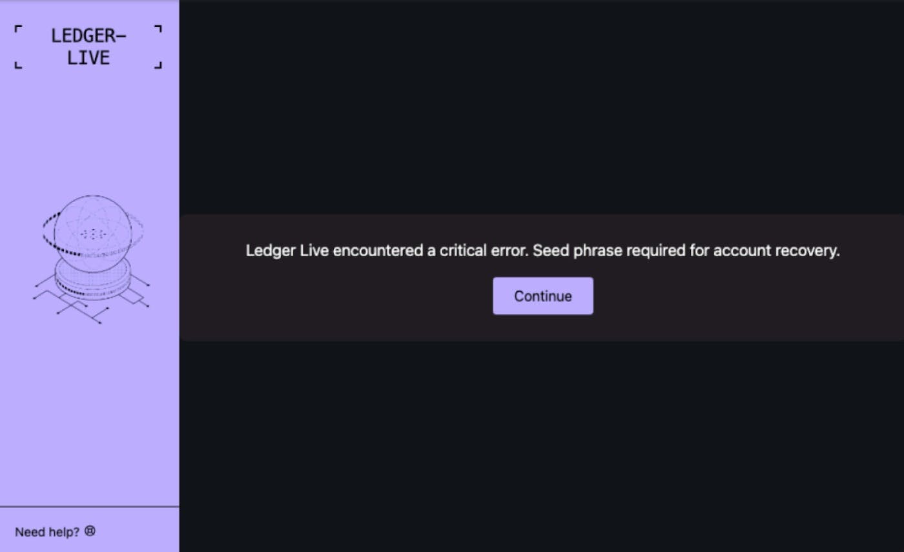Click the top-right corner bracket of the logo
The image size is (904, 552).
coord(158,28)
